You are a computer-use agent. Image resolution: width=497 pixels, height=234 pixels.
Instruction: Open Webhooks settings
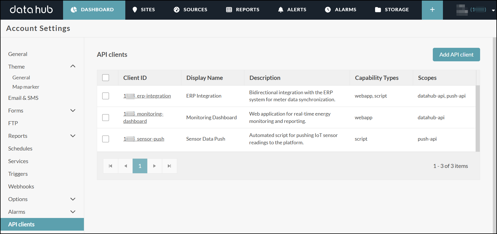[x=21, y=186]
